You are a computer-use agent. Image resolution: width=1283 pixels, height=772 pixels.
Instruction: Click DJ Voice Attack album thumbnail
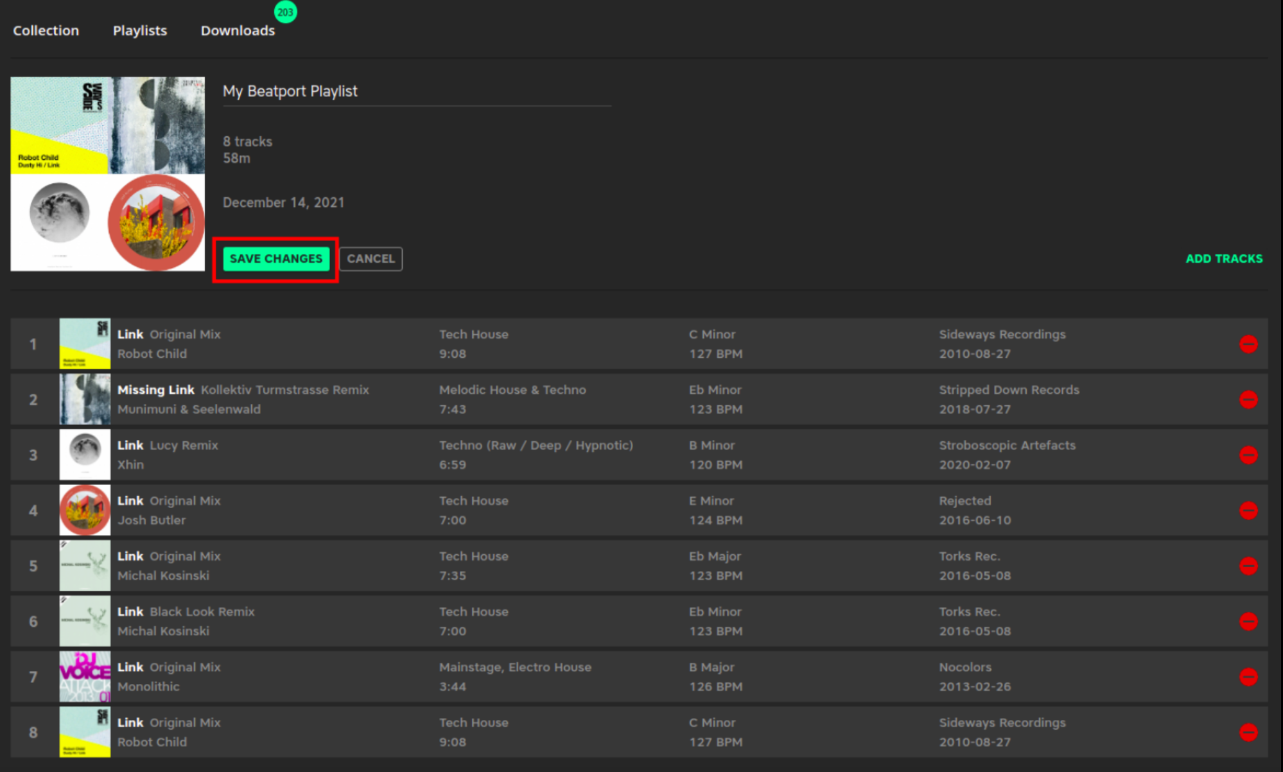(x=85, y=677)
